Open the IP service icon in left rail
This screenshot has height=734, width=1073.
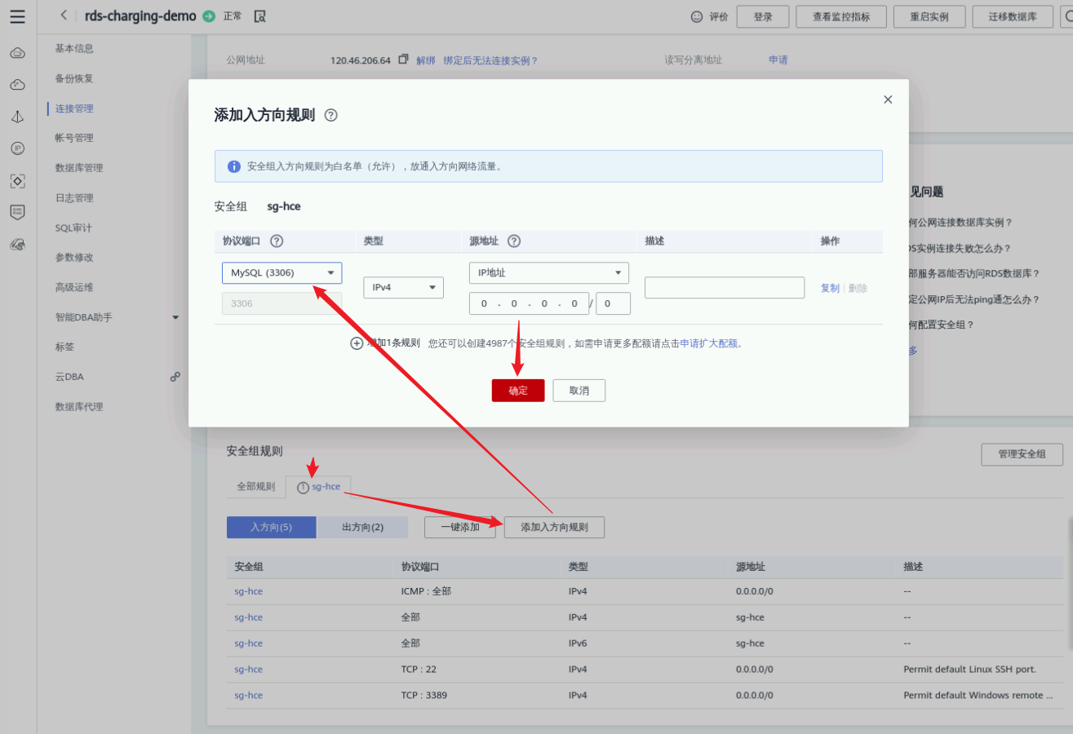point(17,148)
